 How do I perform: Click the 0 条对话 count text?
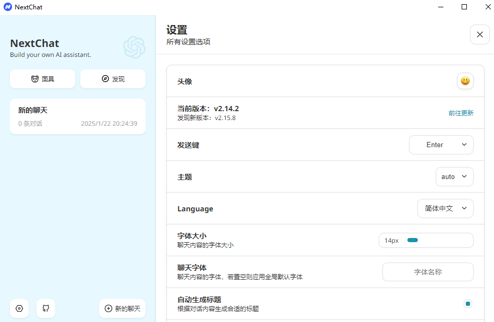point(30,124)
